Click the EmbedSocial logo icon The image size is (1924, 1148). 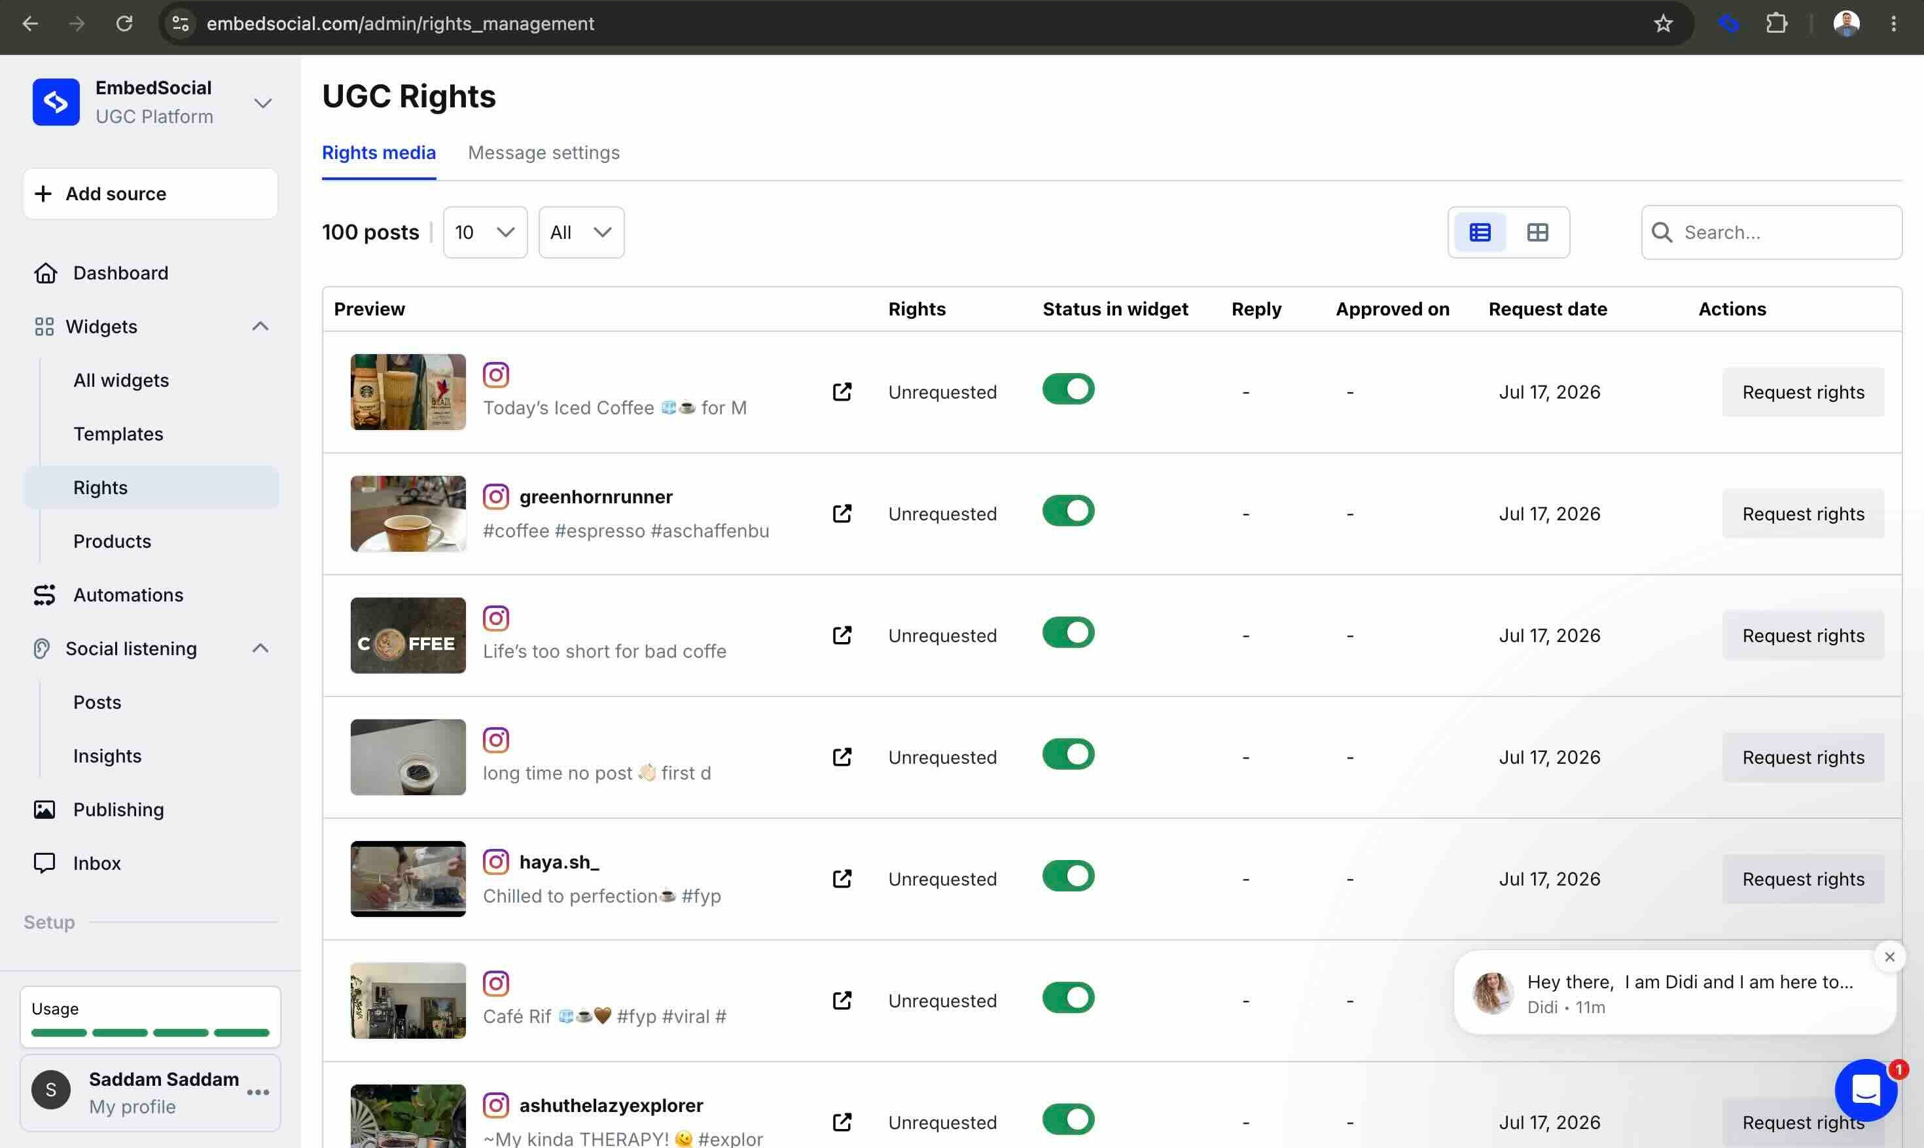[56, 102]
